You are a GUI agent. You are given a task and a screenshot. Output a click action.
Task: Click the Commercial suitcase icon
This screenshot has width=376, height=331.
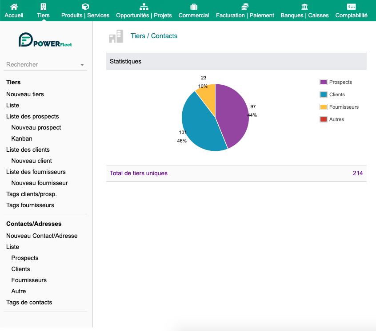(194, 7)
